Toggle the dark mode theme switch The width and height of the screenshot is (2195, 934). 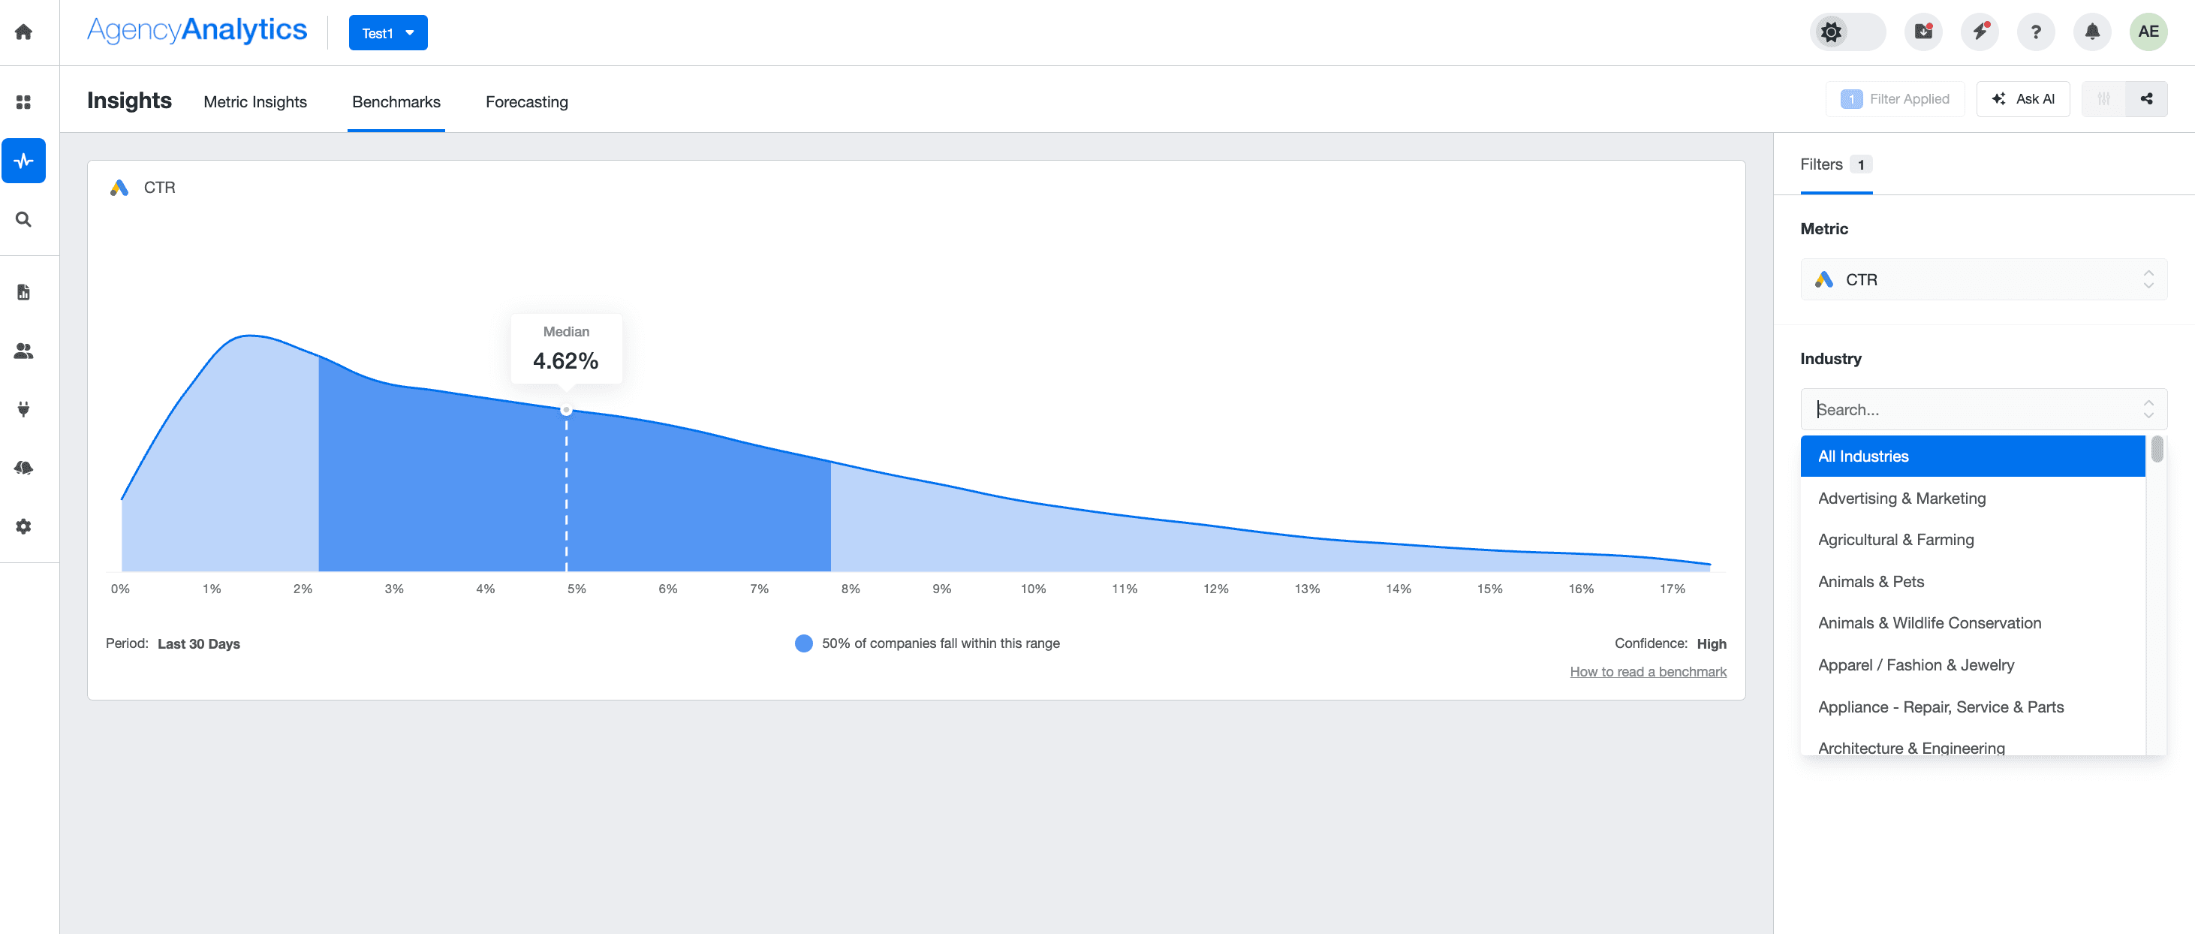1847,32
